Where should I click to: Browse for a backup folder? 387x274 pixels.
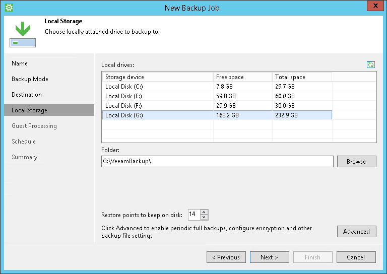pos(357,161)
